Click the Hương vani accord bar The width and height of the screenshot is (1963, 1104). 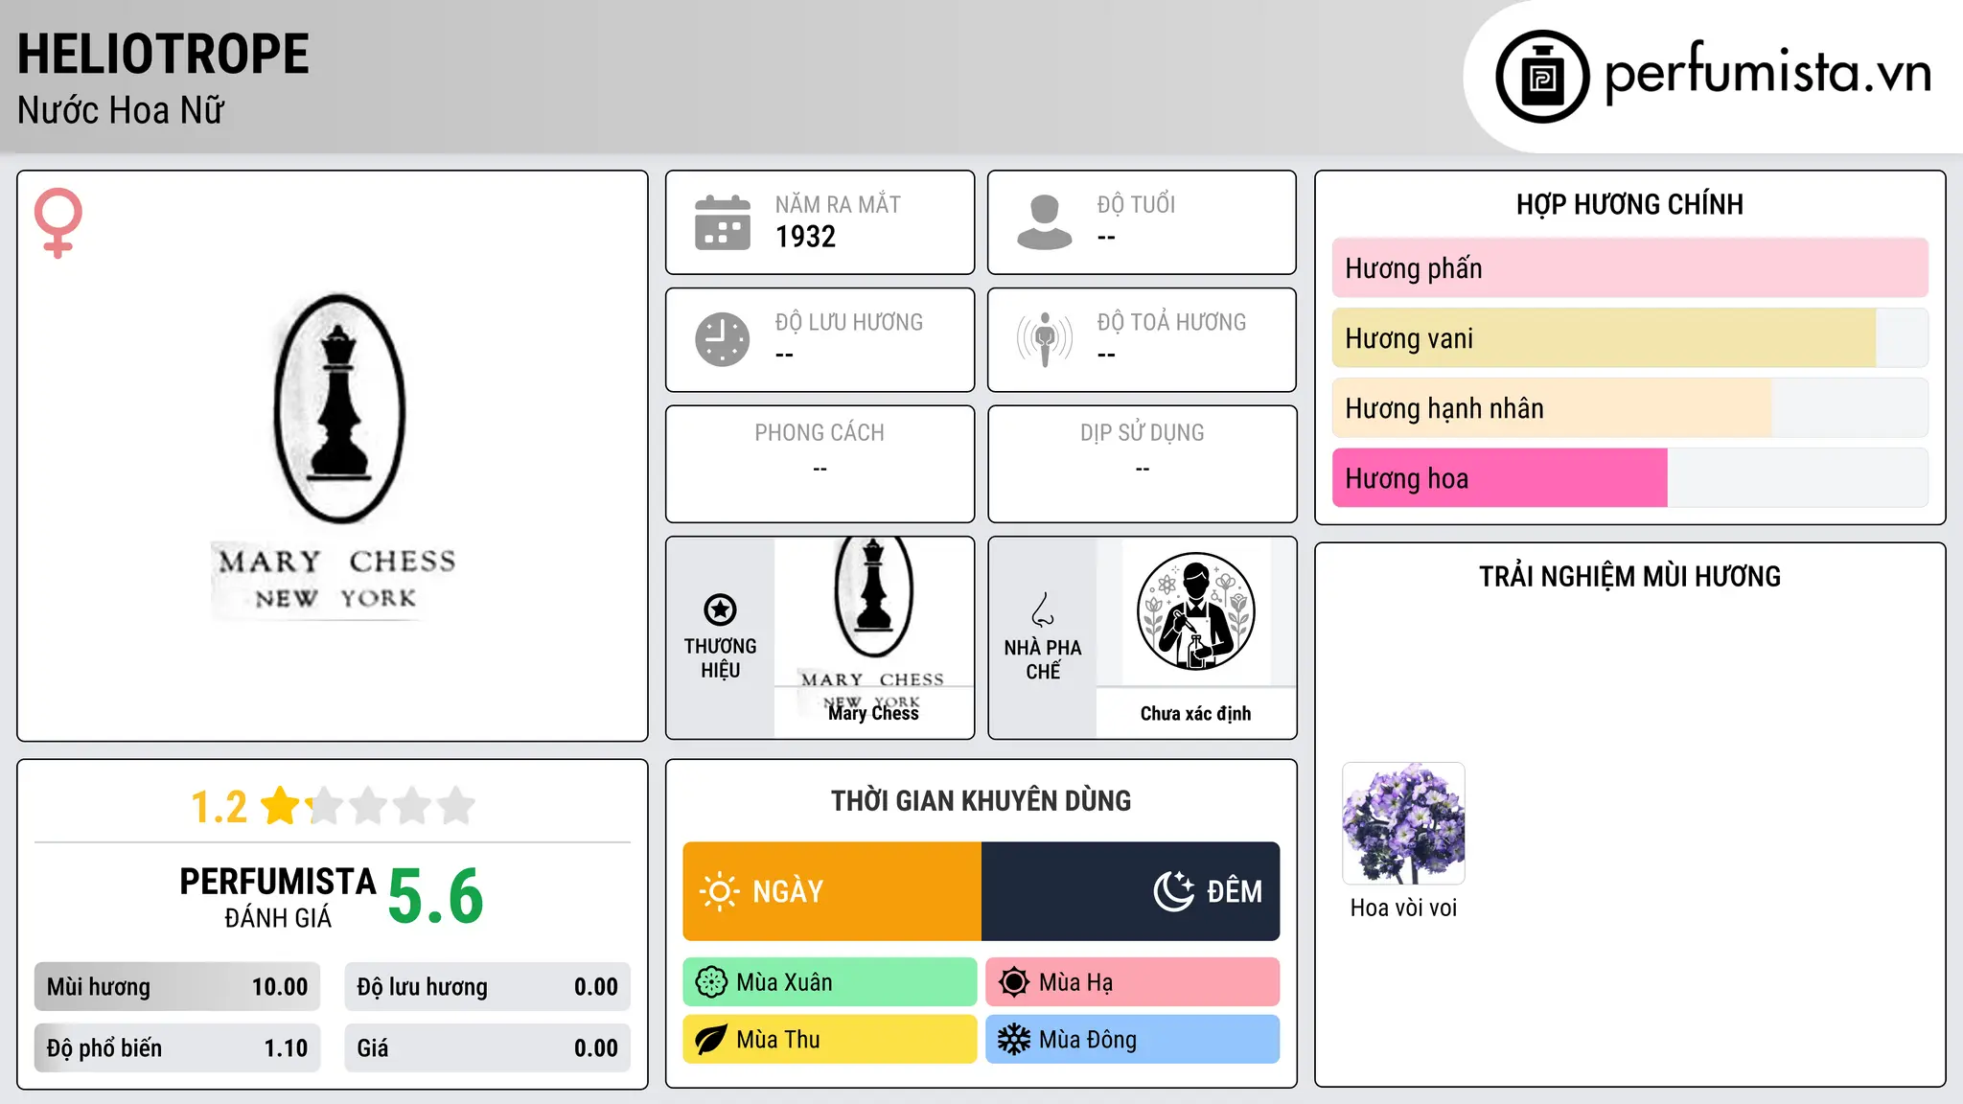coord(1630,338)
